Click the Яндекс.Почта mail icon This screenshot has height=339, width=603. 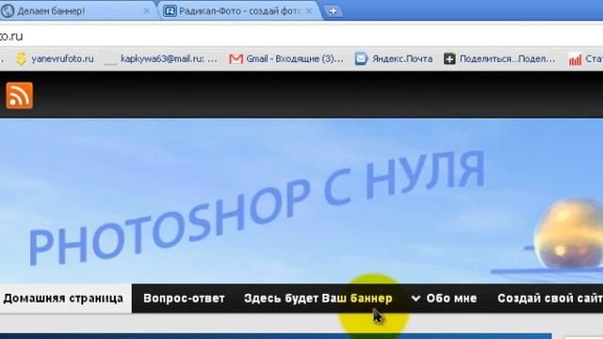tap(361, 58)
